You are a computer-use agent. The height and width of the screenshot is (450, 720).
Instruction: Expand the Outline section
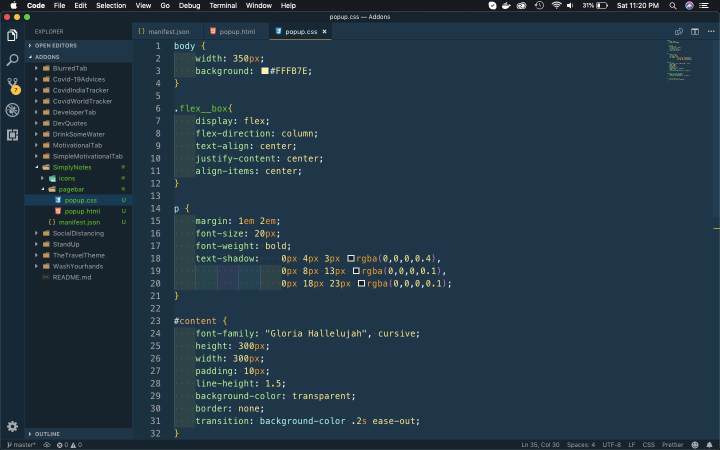point(78,434)
